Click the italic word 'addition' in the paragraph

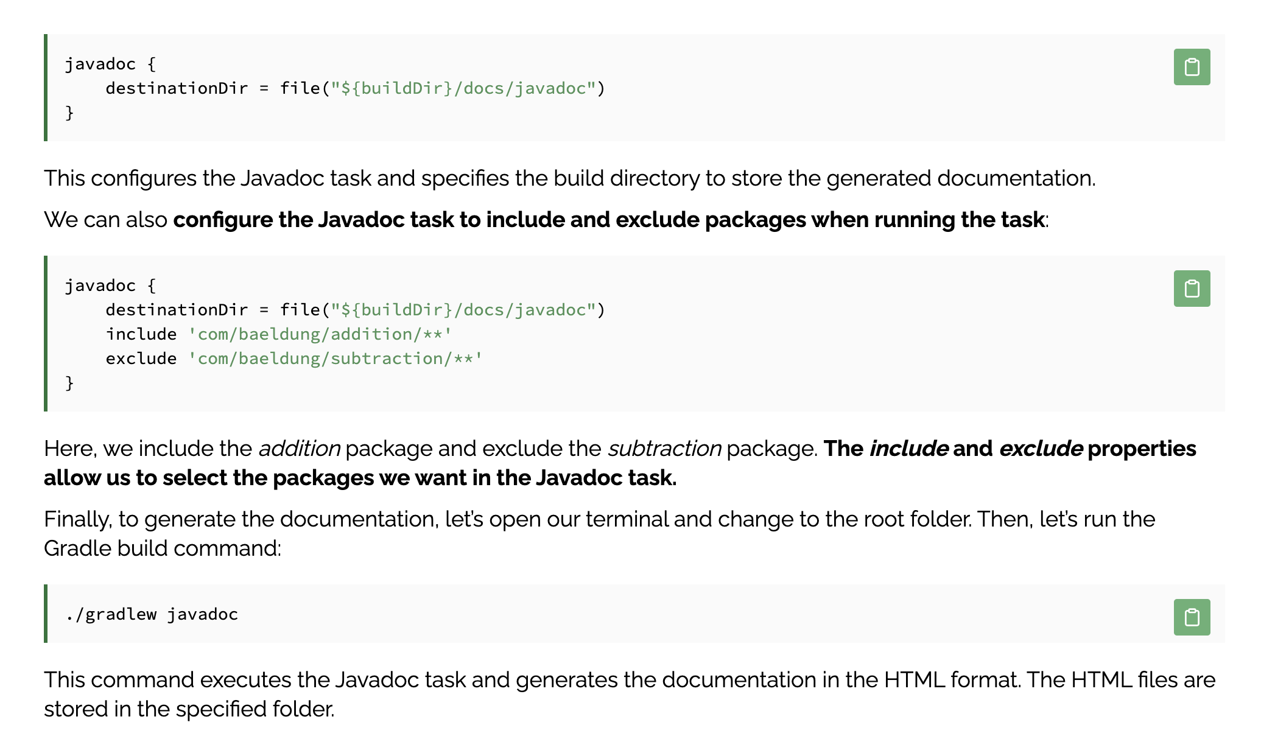coord(299,449)
